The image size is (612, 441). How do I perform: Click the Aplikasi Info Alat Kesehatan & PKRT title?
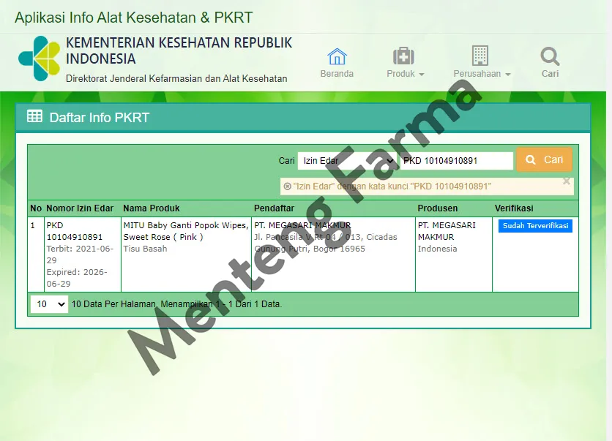[134, 18]
